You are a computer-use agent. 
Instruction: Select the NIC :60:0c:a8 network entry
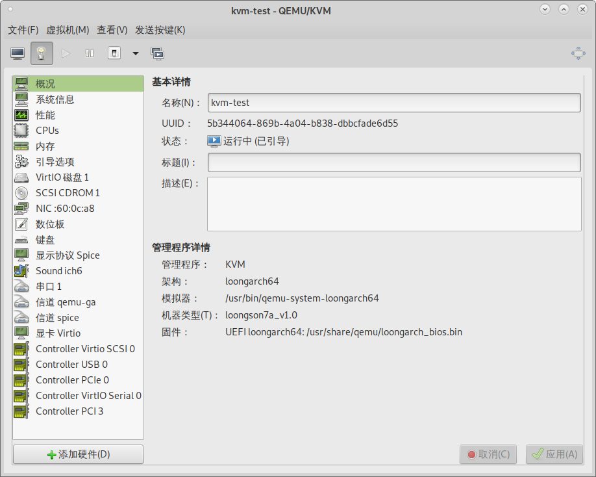65,209
